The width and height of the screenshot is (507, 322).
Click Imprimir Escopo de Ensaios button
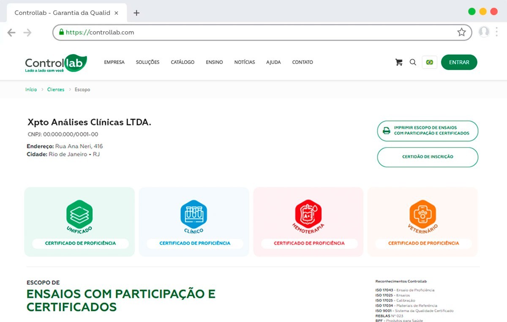point(428,131)
